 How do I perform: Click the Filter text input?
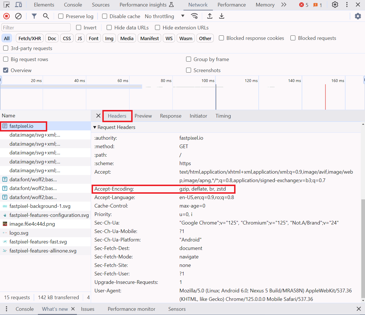pyautogui.click(x=36, y=27)
